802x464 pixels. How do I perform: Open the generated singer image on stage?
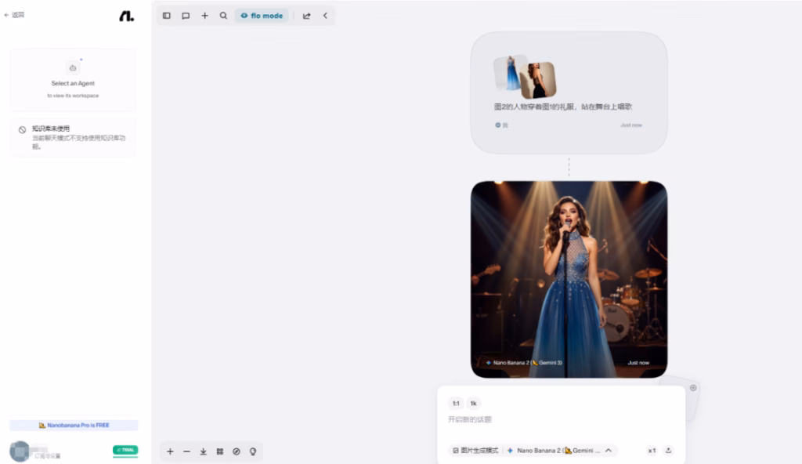click(569, 278)
